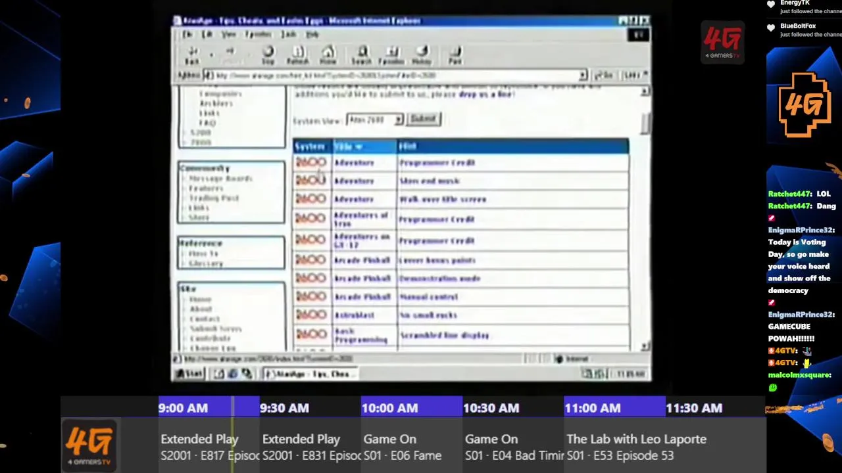The height and width of the screenshot is (473, 842).
Task: Open the History toolbar icon
Action: coord(422,51)
